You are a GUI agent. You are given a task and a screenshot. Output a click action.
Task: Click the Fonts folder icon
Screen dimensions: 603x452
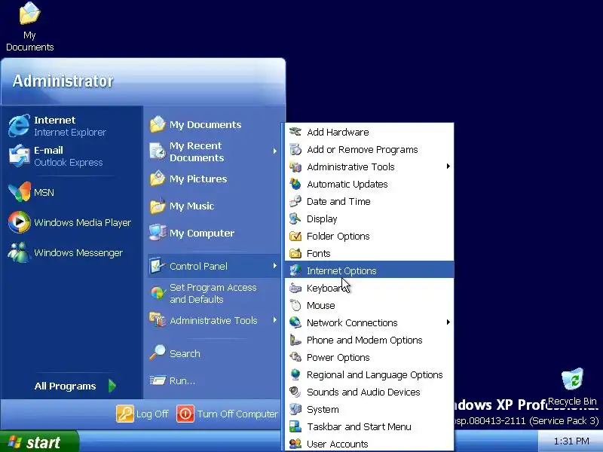pyautogui.click(x=295, y=253)
